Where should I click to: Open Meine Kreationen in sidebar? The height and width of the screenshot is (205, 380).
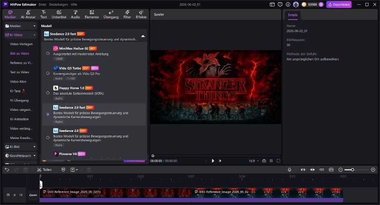point(21,138)
